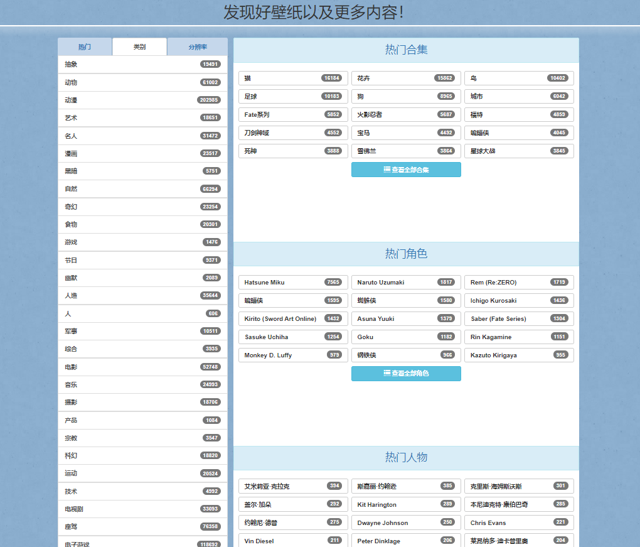This screenshot has height=547, width=640.
Task: Switch to the 热门 tab
Action: (x=85, y=47)
